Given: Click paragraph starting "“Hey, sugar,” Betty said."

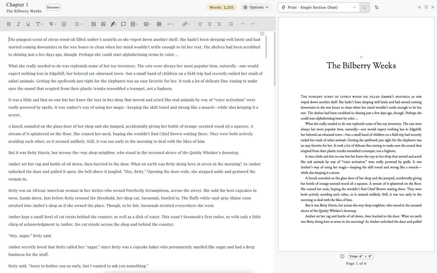Looking at the screenshot, I should click(30, 236).
